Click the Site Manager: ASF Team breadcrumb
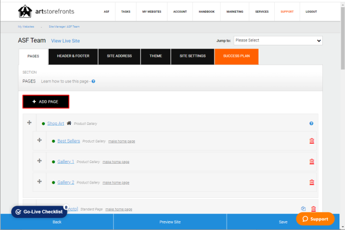The image size is (345, 230). (x=64, y=27)
